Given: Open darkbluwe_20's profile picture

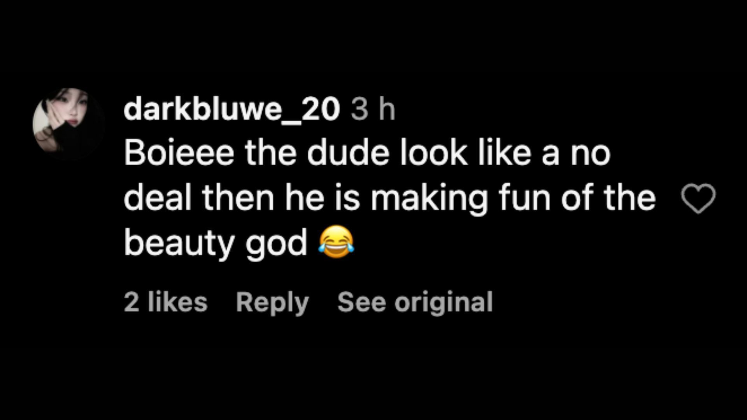Looking at the screenshot, I should click(x=68, y=124).
